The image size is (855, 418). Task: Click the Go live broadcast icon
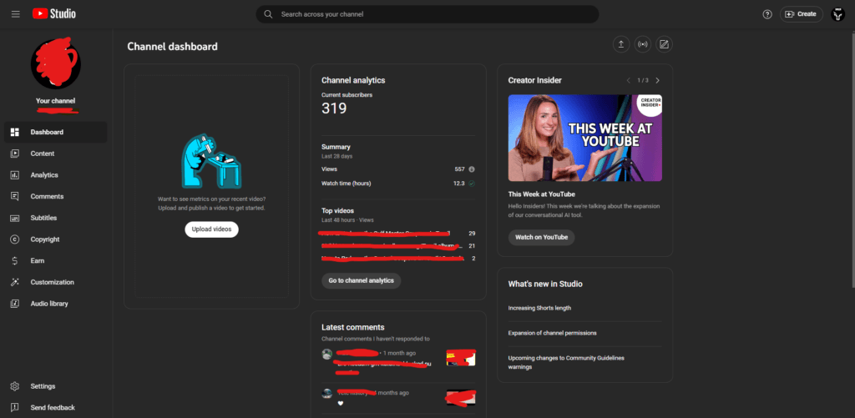pyautogui.click(x=642, y=45)
